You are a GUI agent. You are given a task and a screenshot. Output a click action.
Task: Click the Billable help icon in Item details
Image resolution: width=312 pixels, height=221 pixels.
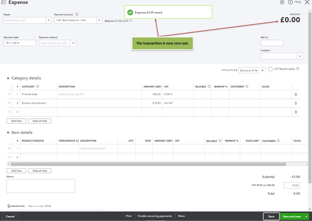tap(220, 141)
